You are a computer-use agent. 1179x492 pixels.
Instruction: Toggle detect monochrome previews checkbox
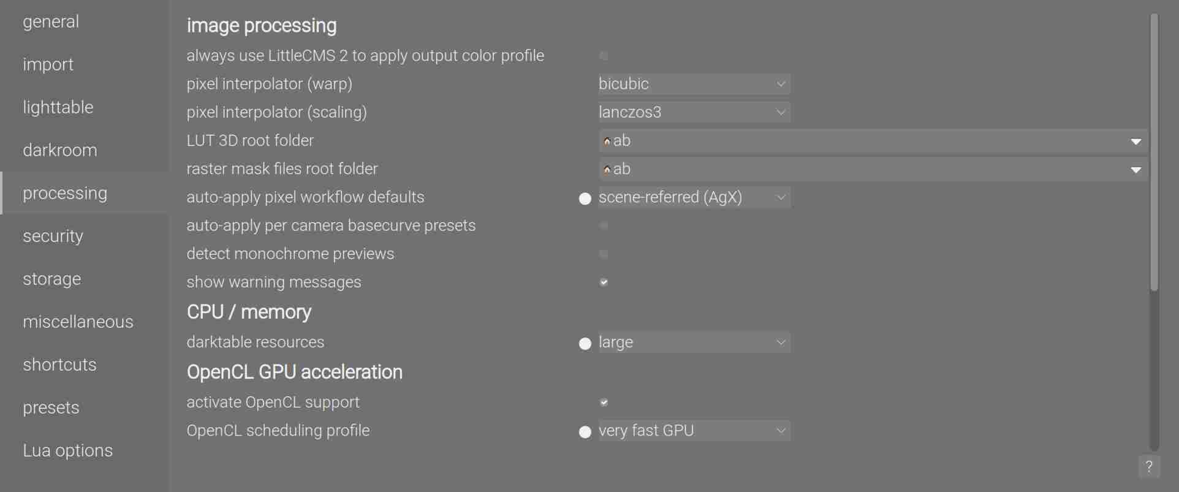[604, 254]
